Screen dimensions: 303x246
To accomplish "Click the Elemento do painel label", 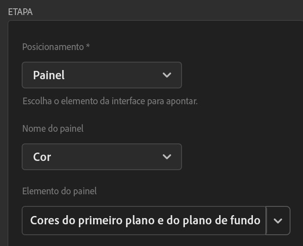I will coord(59,191).
